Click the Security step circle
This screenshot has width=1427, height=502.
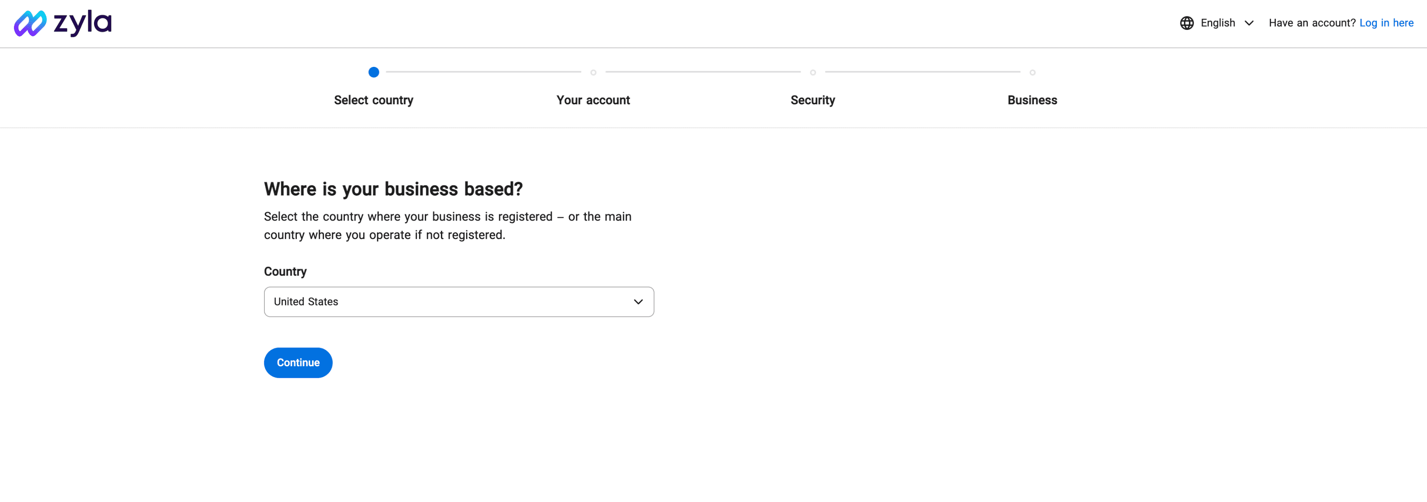pyautogui.click(x=813, y=73)
